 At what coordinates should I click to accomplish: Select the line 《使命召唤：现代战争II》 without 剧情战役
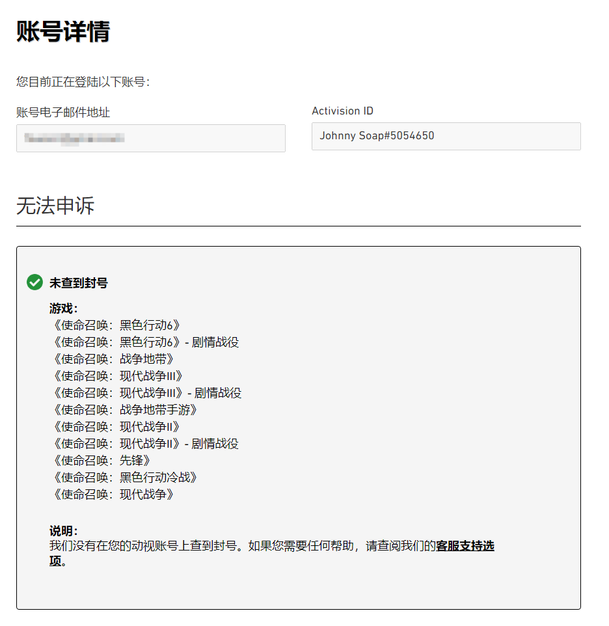tap(116, 427)
